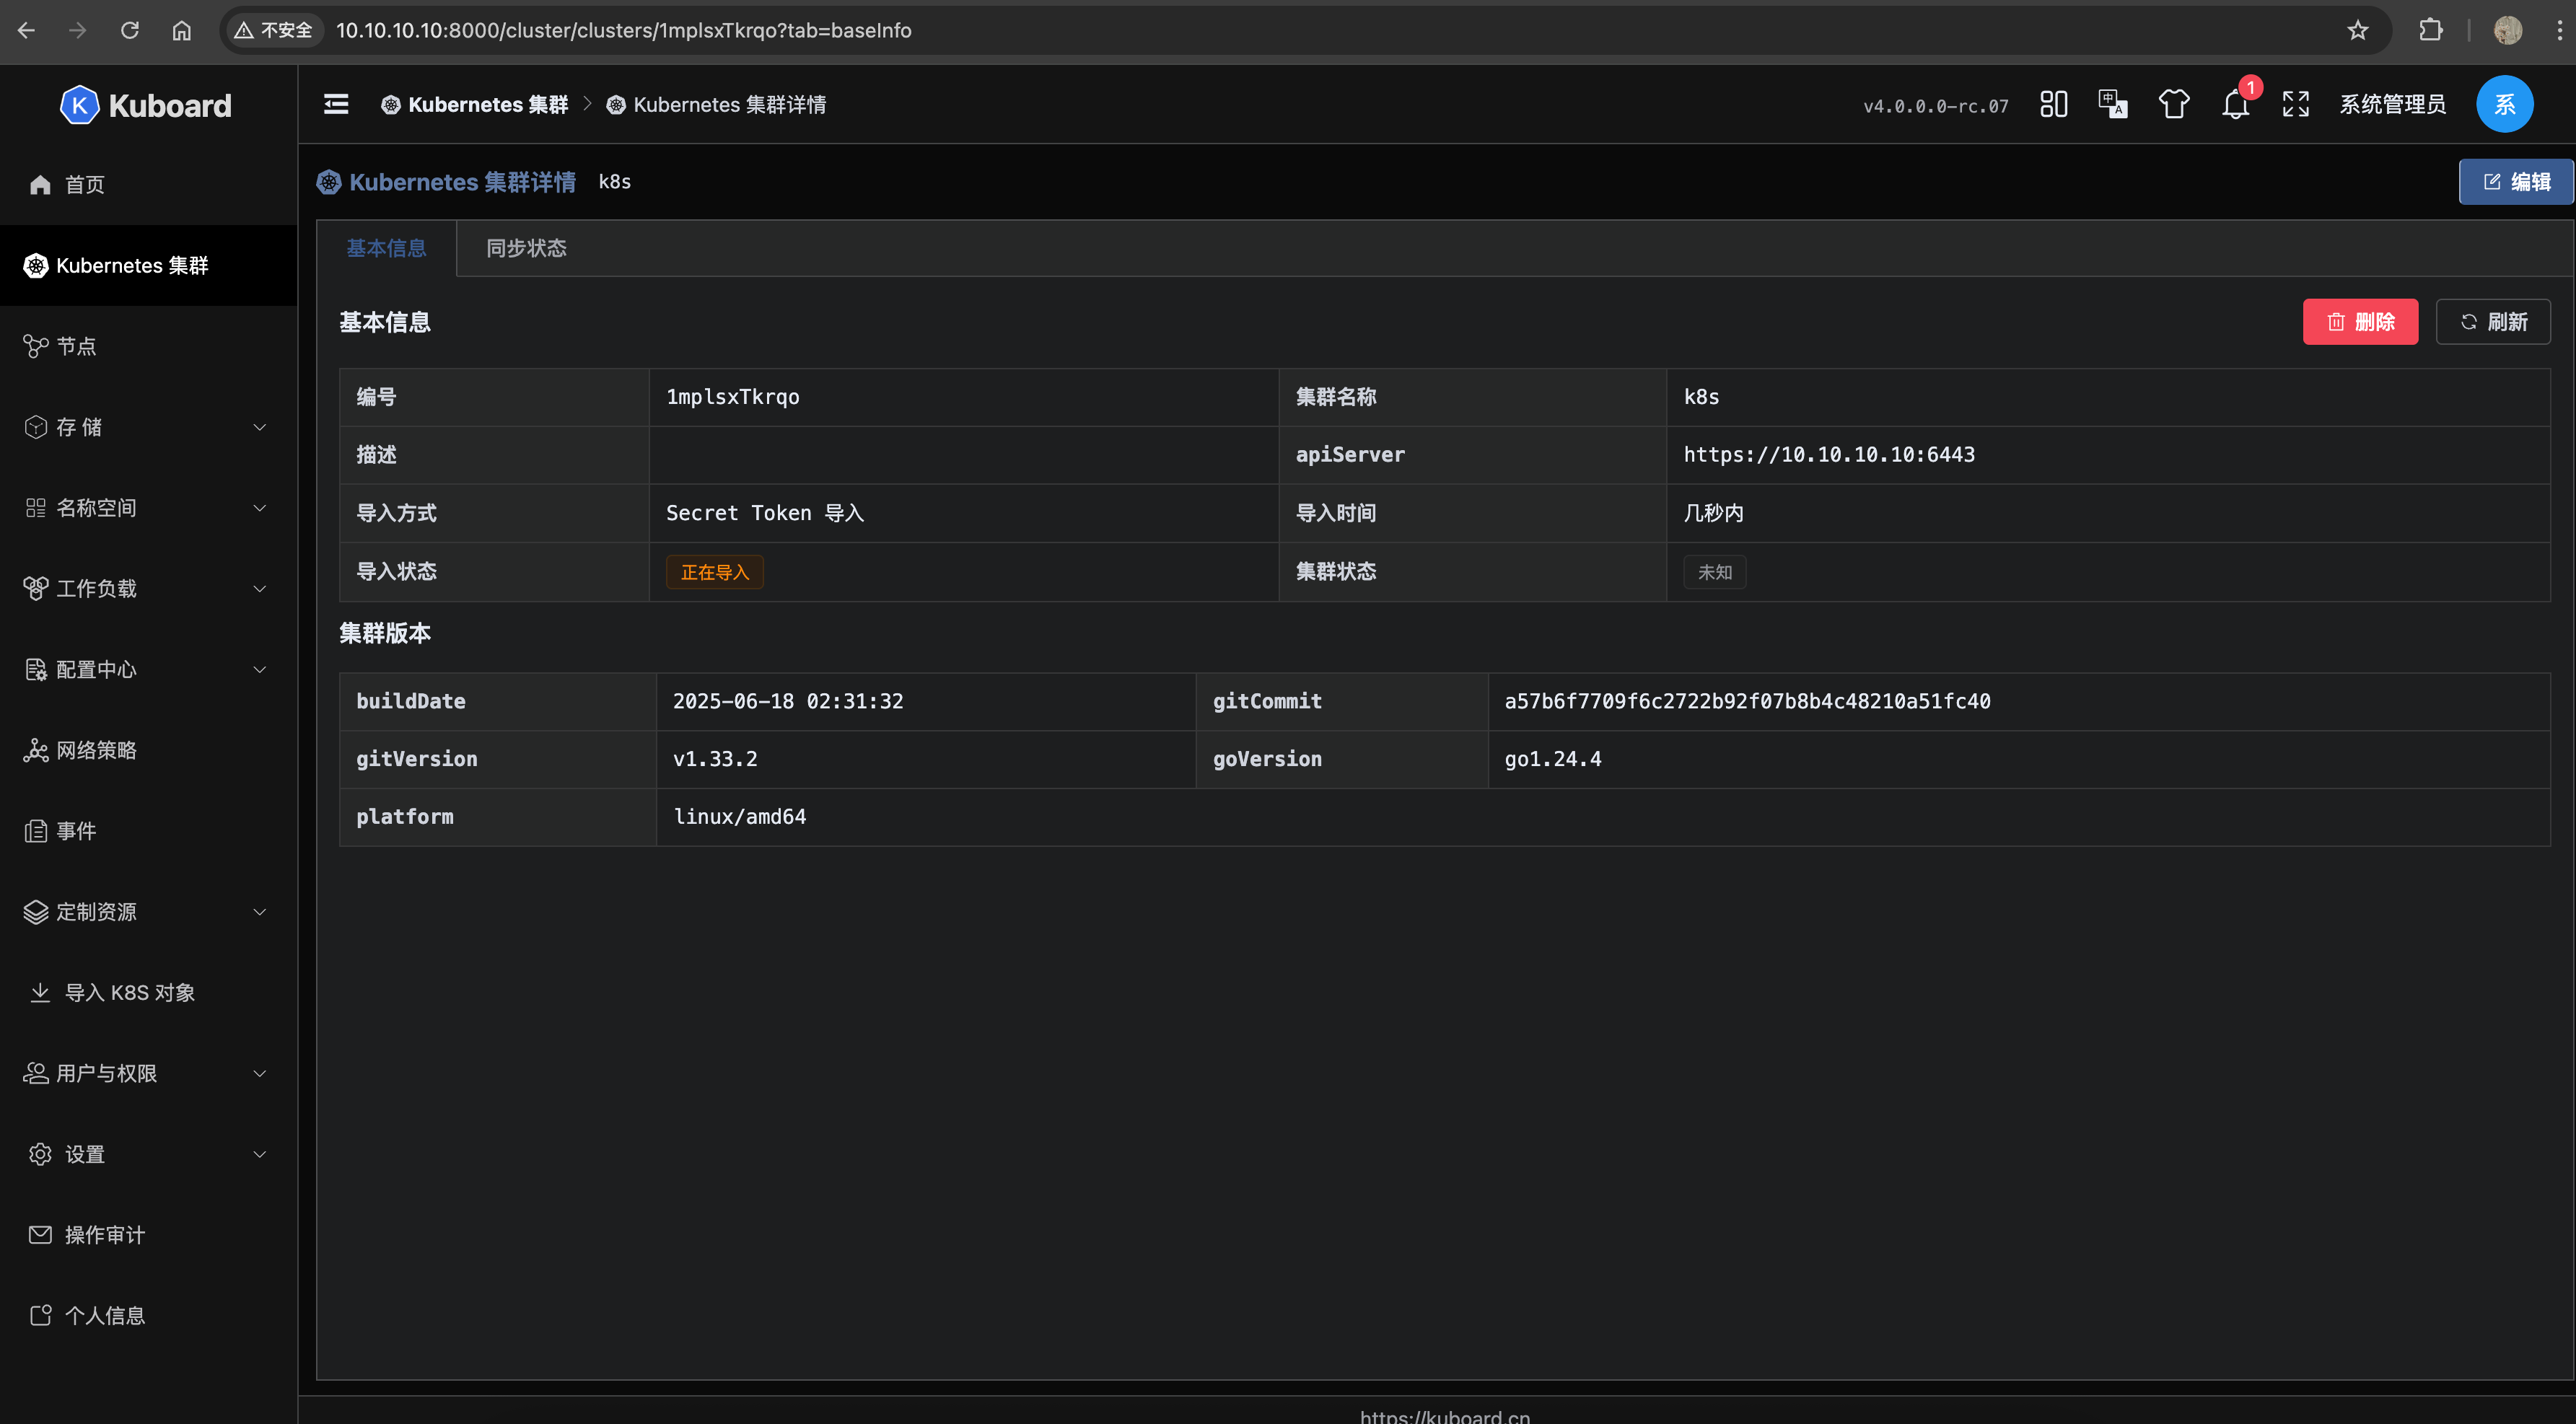Open the language translation icon

[x=2112, y=104]
